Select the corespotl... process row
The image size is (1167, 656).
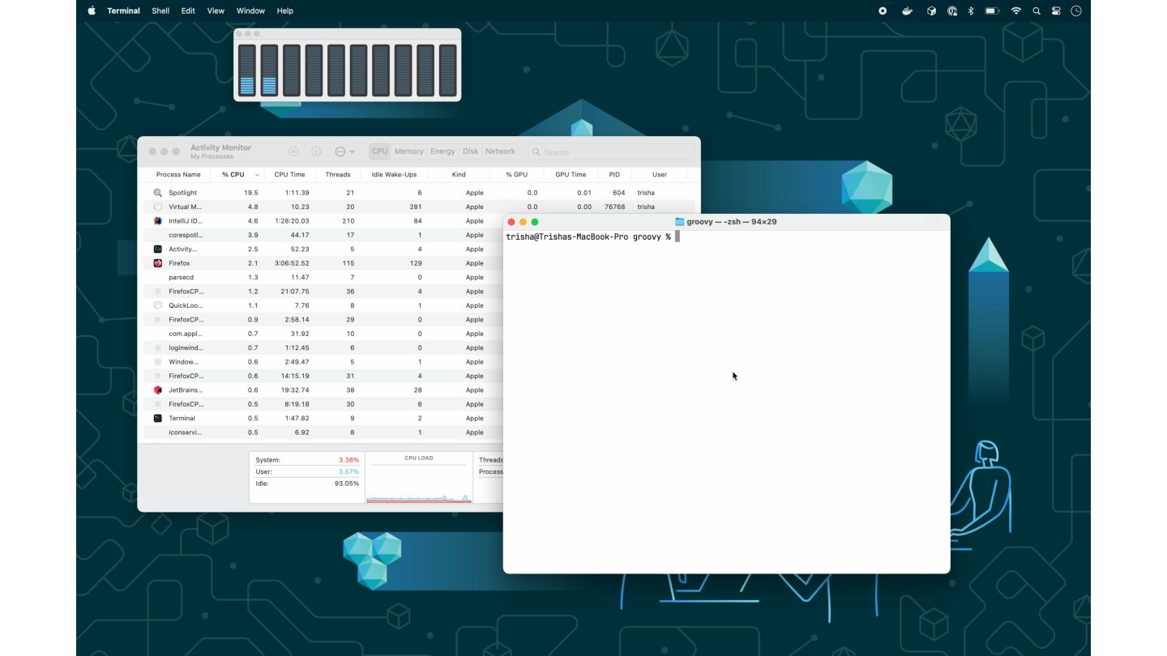pos(323,235)
